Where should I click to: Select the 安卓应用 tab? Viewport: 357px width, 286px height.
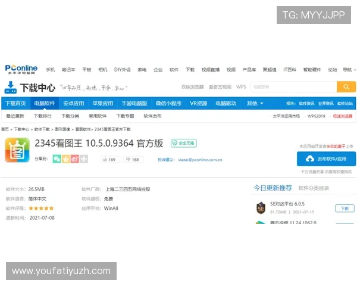coord(74,104)
